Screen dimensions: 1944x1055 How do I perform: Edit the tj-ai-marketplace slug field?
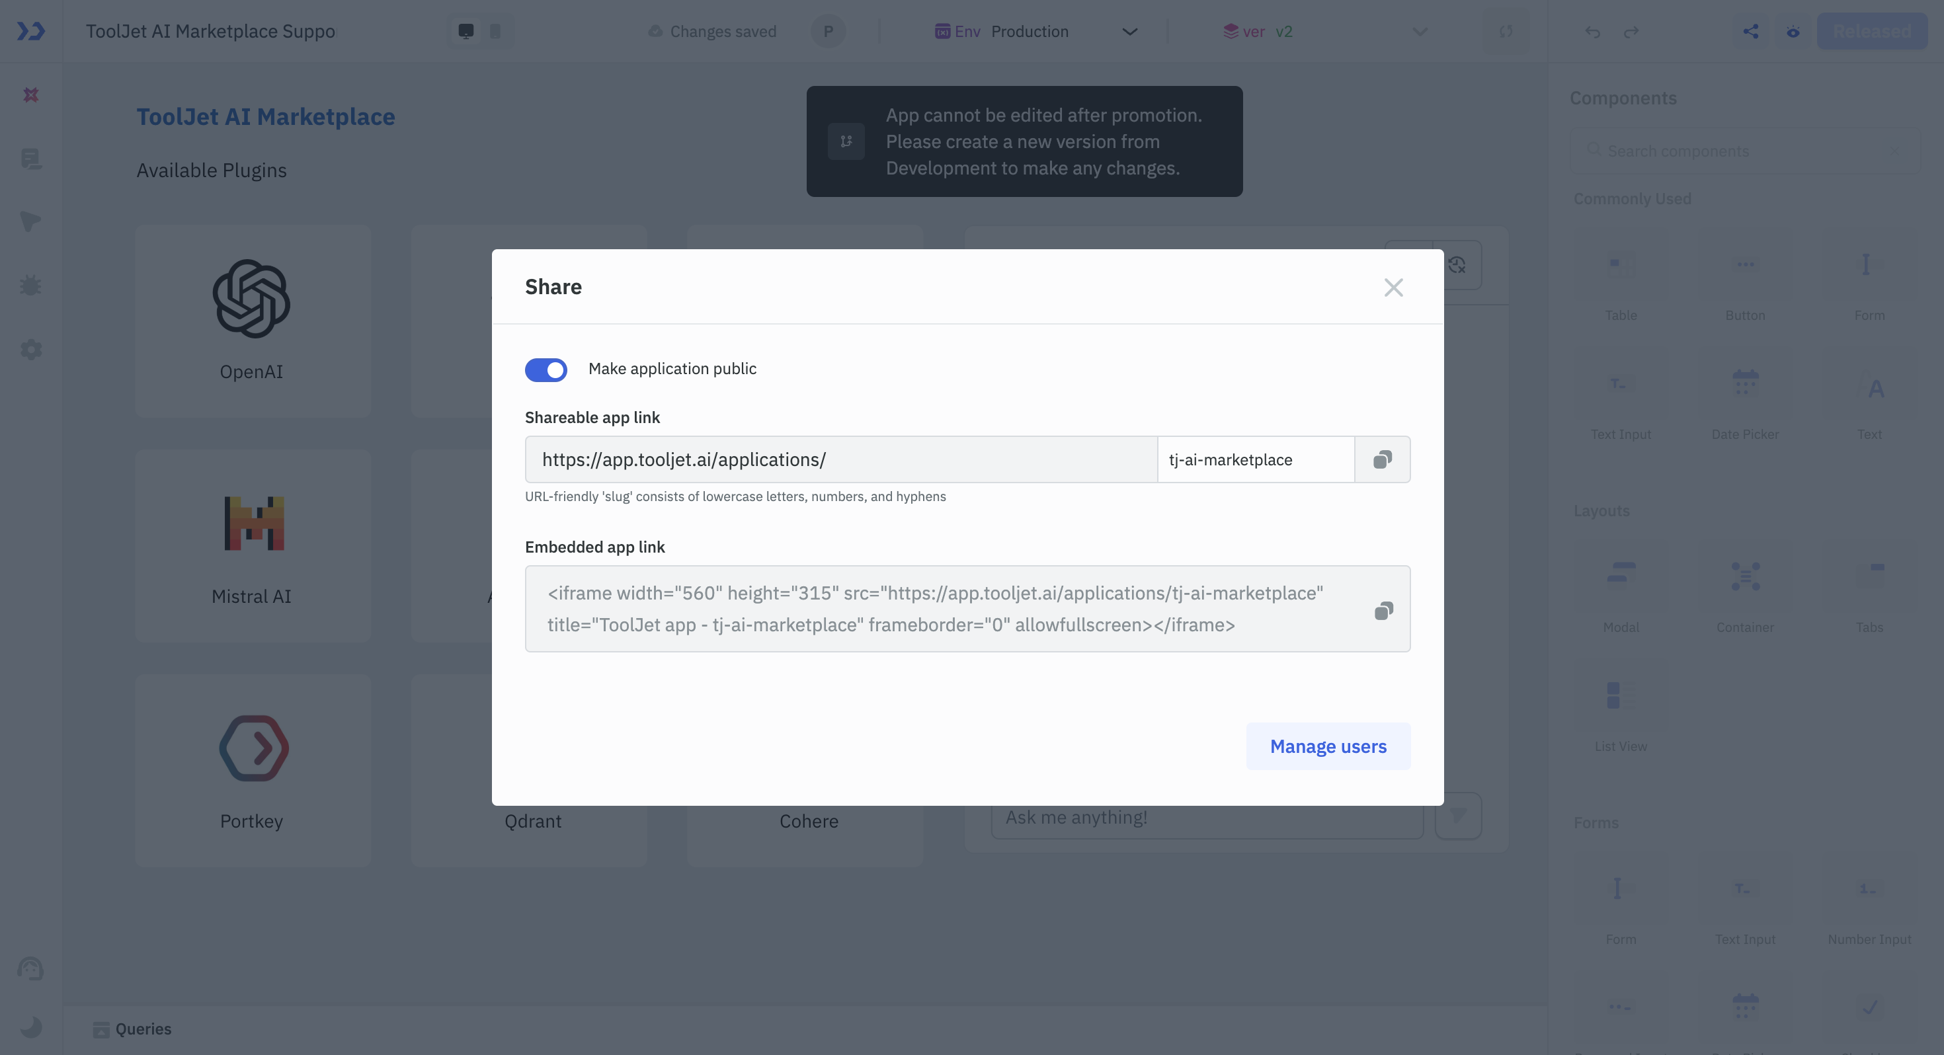coord(1255,459)
